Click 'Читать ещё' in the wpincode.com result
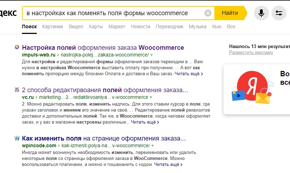The width and height of the screenshot is (290, 173). tap(168, 165)
